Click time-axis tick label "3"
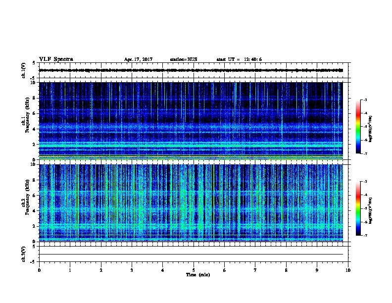This screenshot has height=303, width=392. [x=132, y=270]
